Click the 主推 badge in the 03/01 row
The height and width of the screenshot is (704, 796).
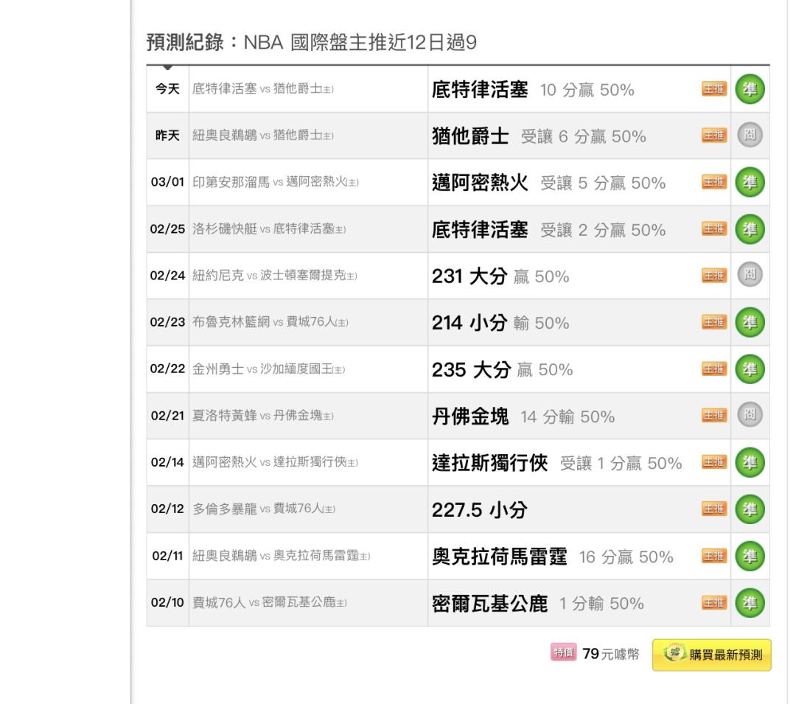point(714,182)
